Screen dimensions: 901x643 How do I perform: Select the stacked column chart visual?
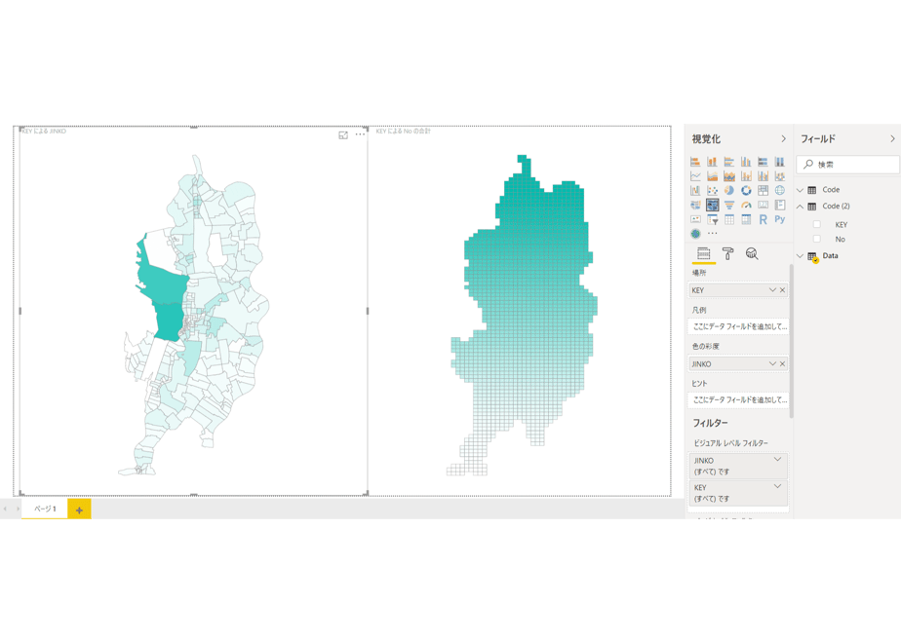[712, 162]
